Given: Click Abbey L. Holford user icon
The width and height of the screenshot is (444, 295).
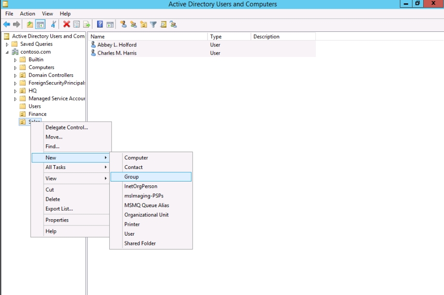Looking at the screenshot, I should 93,44.
